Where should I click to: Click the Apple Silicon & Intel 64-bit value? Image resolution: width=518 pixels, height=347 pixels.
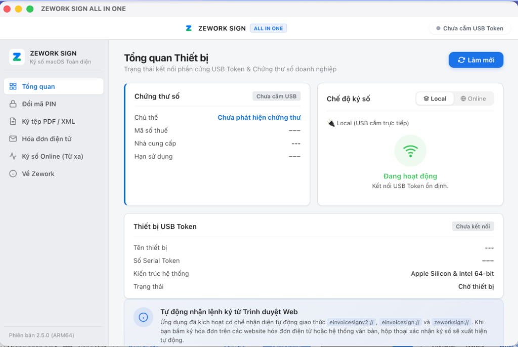(x=452, y=273)
